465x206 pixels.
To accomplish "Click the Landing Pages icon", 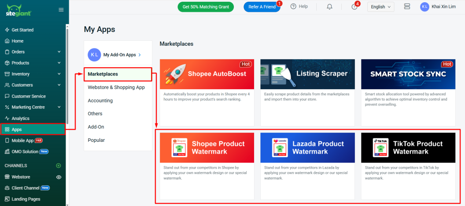I will coord(7,199).
